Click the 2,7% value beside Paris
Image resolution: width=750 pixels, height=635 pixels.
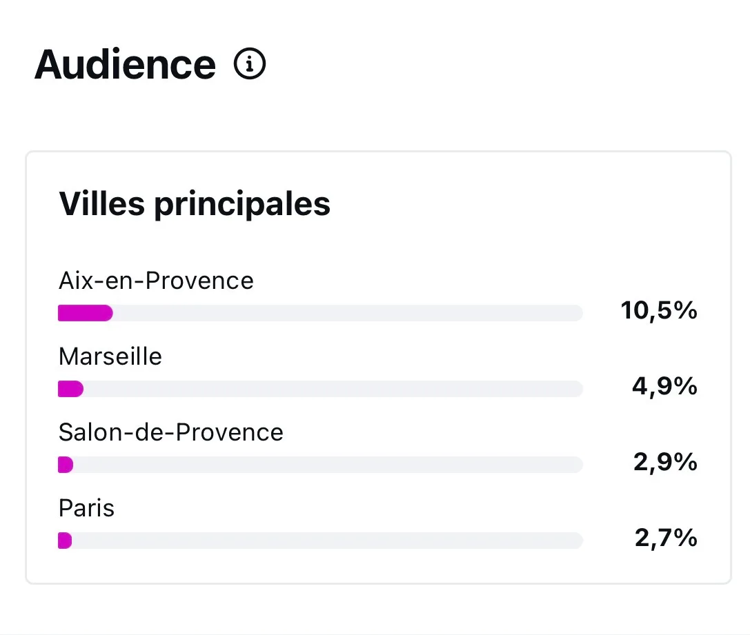664,538
